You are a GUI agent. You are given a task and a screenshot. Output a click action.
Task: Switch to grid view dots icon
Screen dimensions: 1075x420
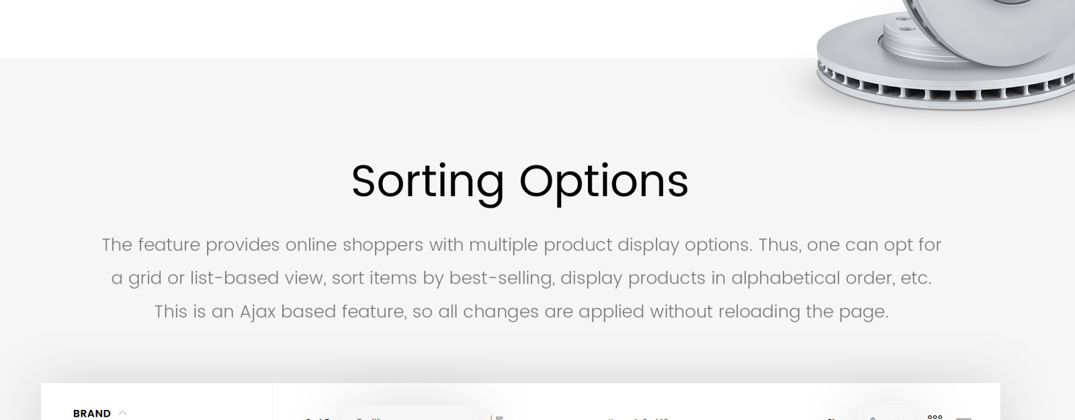coord(935,417)
